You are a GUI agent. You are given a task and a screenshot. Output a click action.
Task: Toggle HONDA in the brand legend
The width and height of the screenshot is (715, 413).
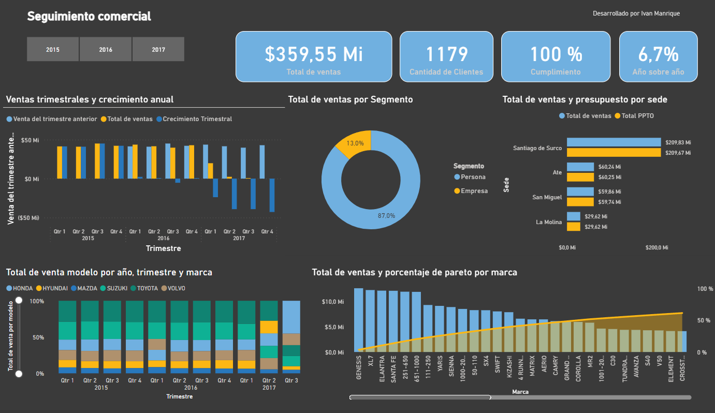point(19,288)
